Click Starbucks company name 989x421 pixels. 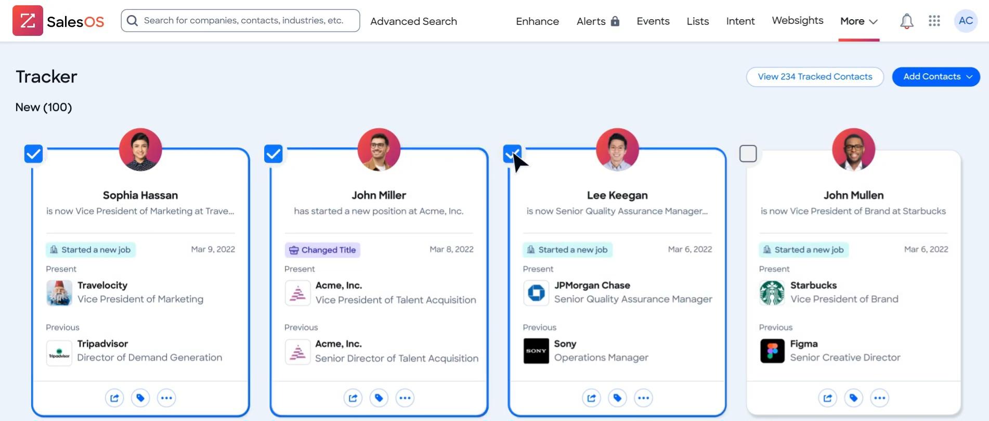(814, 286)
